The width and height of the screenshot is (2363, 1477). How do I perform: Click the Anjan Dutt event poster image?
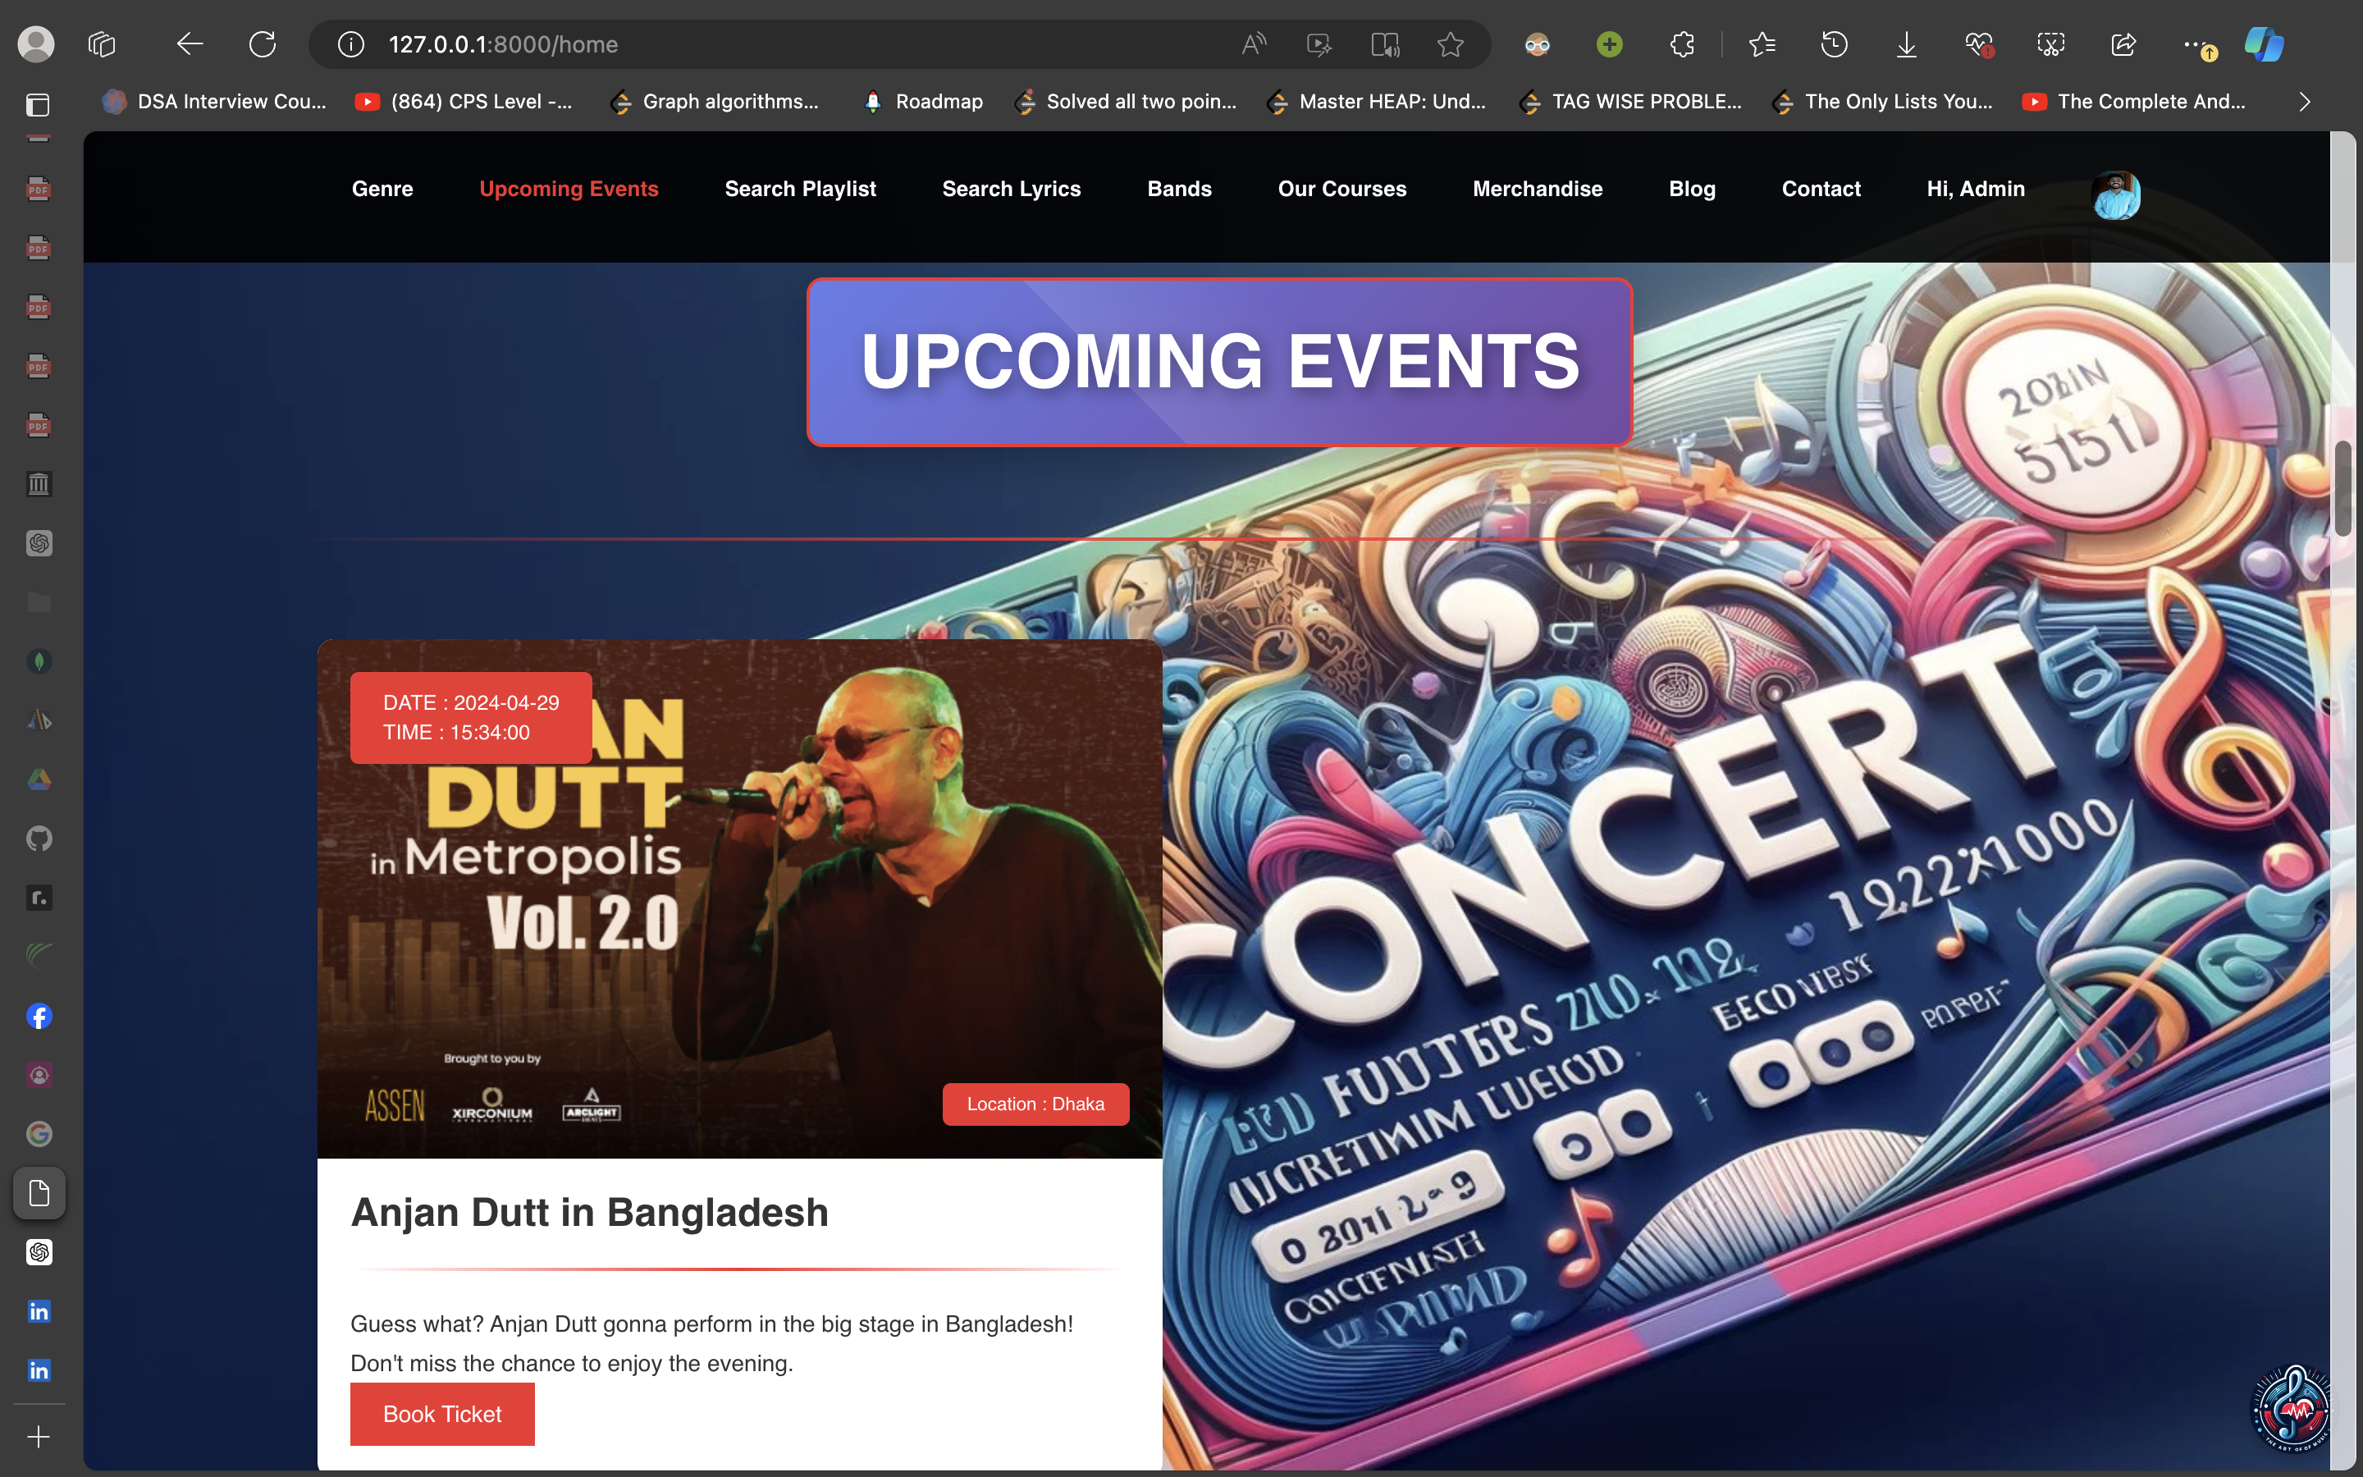coord(739,899)
